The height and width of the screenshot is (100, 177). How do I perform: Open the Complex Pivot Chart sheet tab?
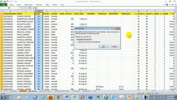click(x=62, y=91)
